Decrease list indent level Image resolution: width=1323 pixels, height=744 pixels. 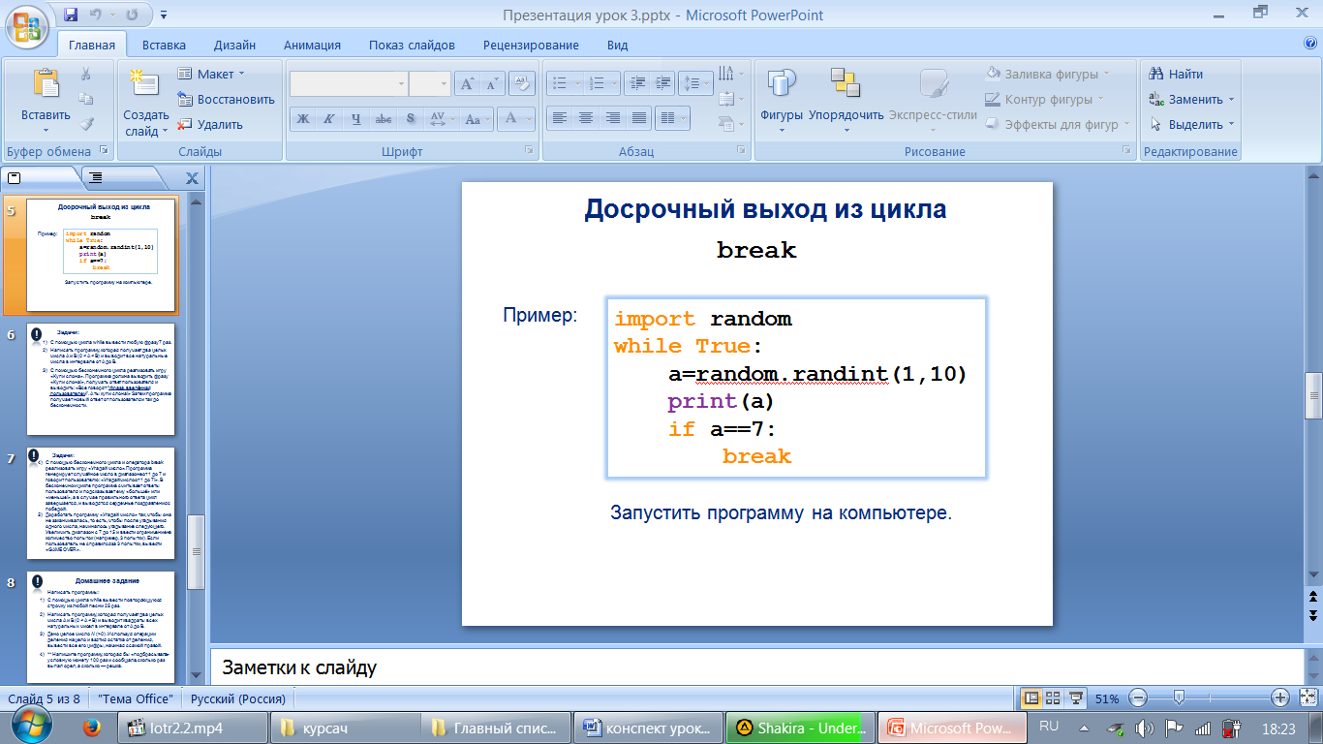(636, 83)
